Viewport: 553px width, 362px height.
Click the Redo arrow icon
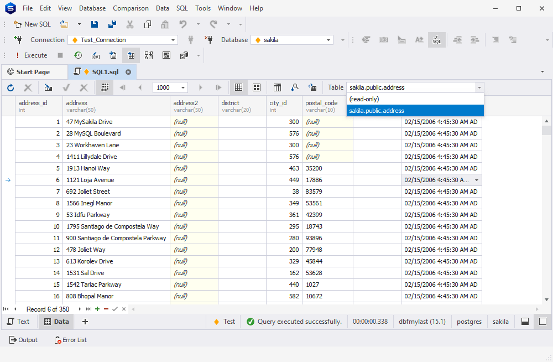(x=213, y=24)
